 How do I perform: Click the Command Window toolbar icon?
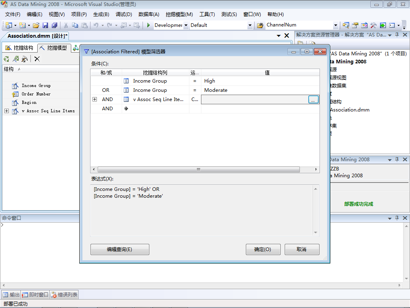pos(392,25)
